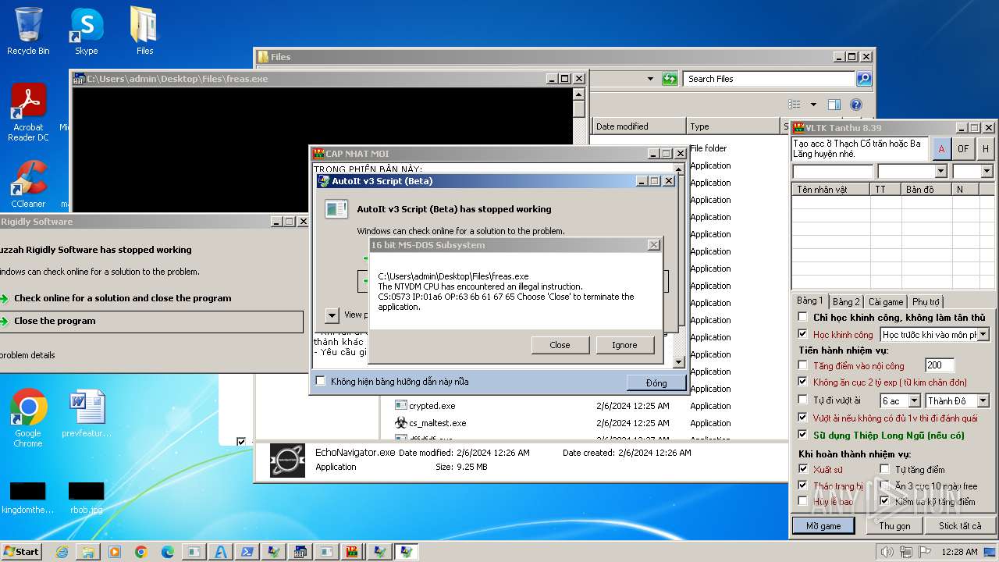Open the prevfeatur Word document icon

87,414
